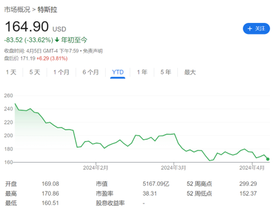Viewport: 277px width, 208px height.
Task: Open the 免责声明 disclaimer link
Action: click(x=93, y=51)
